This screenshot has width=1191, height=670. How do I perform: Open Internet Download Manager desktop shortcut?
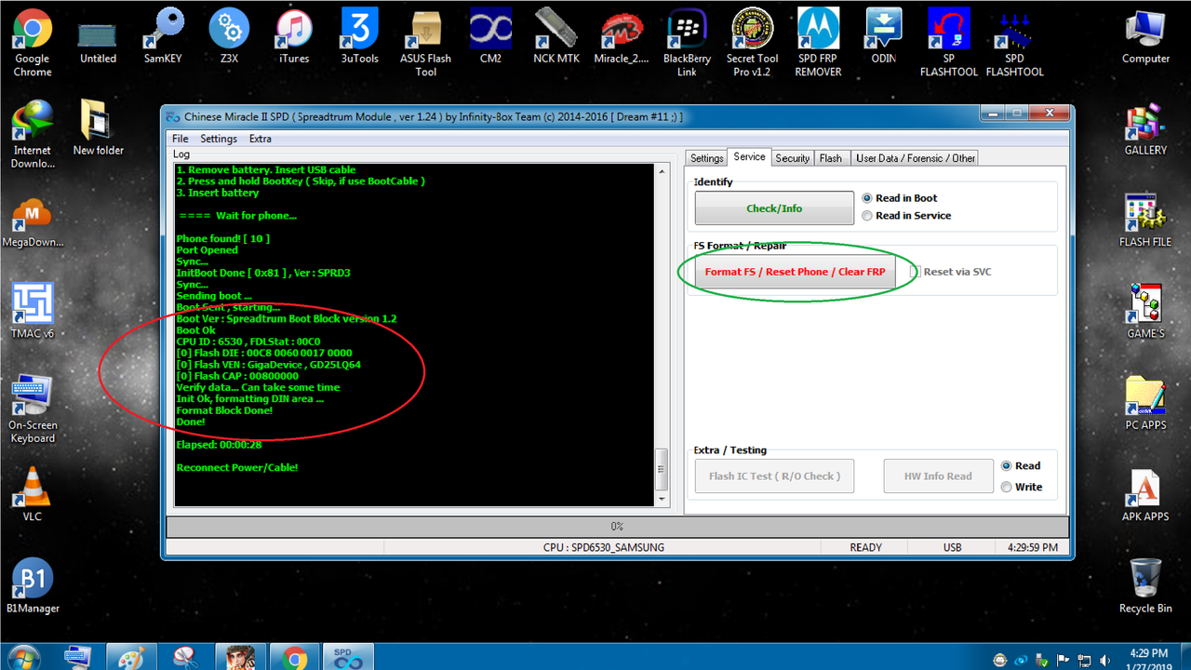pyautogui.click(x=33, y=135)
